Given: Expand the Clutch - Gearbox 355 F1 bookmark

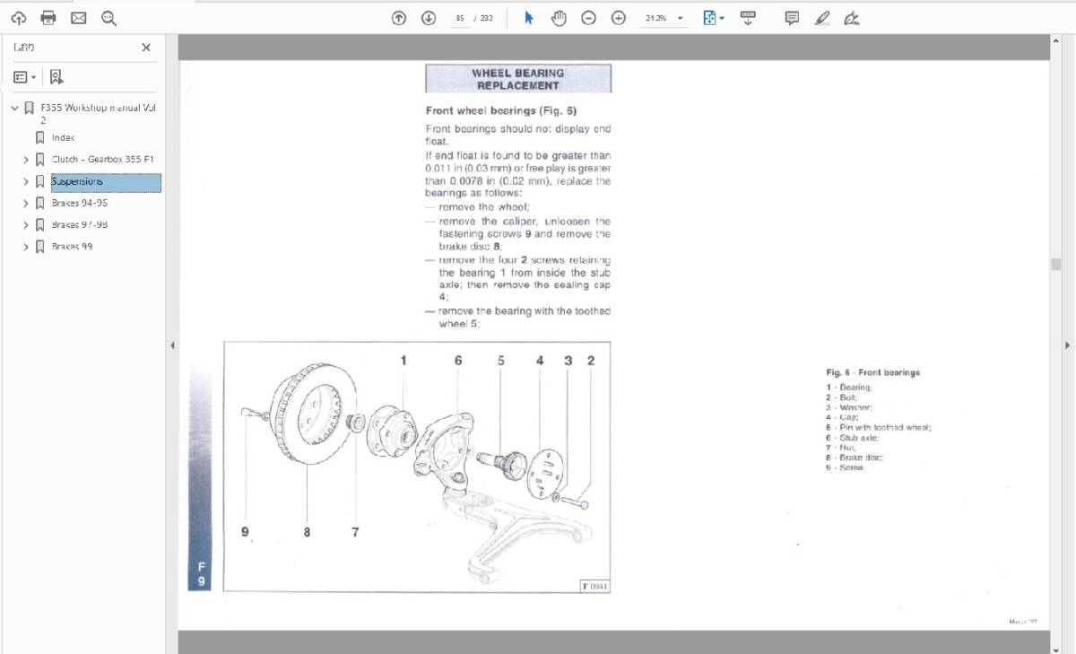Looking at the screenshot, I should click(26, 160).
